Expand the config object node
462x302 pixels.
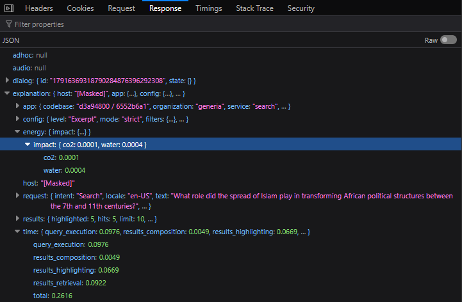pyautogui.click(x=17, y=118)
